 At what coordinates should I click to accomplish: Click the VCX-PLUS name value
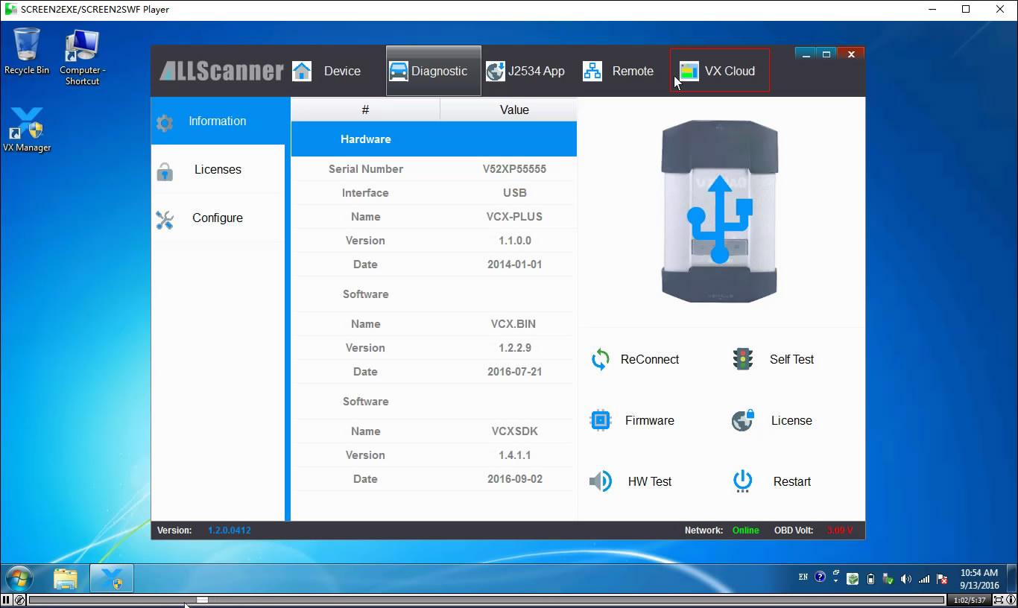pos(514,217)
